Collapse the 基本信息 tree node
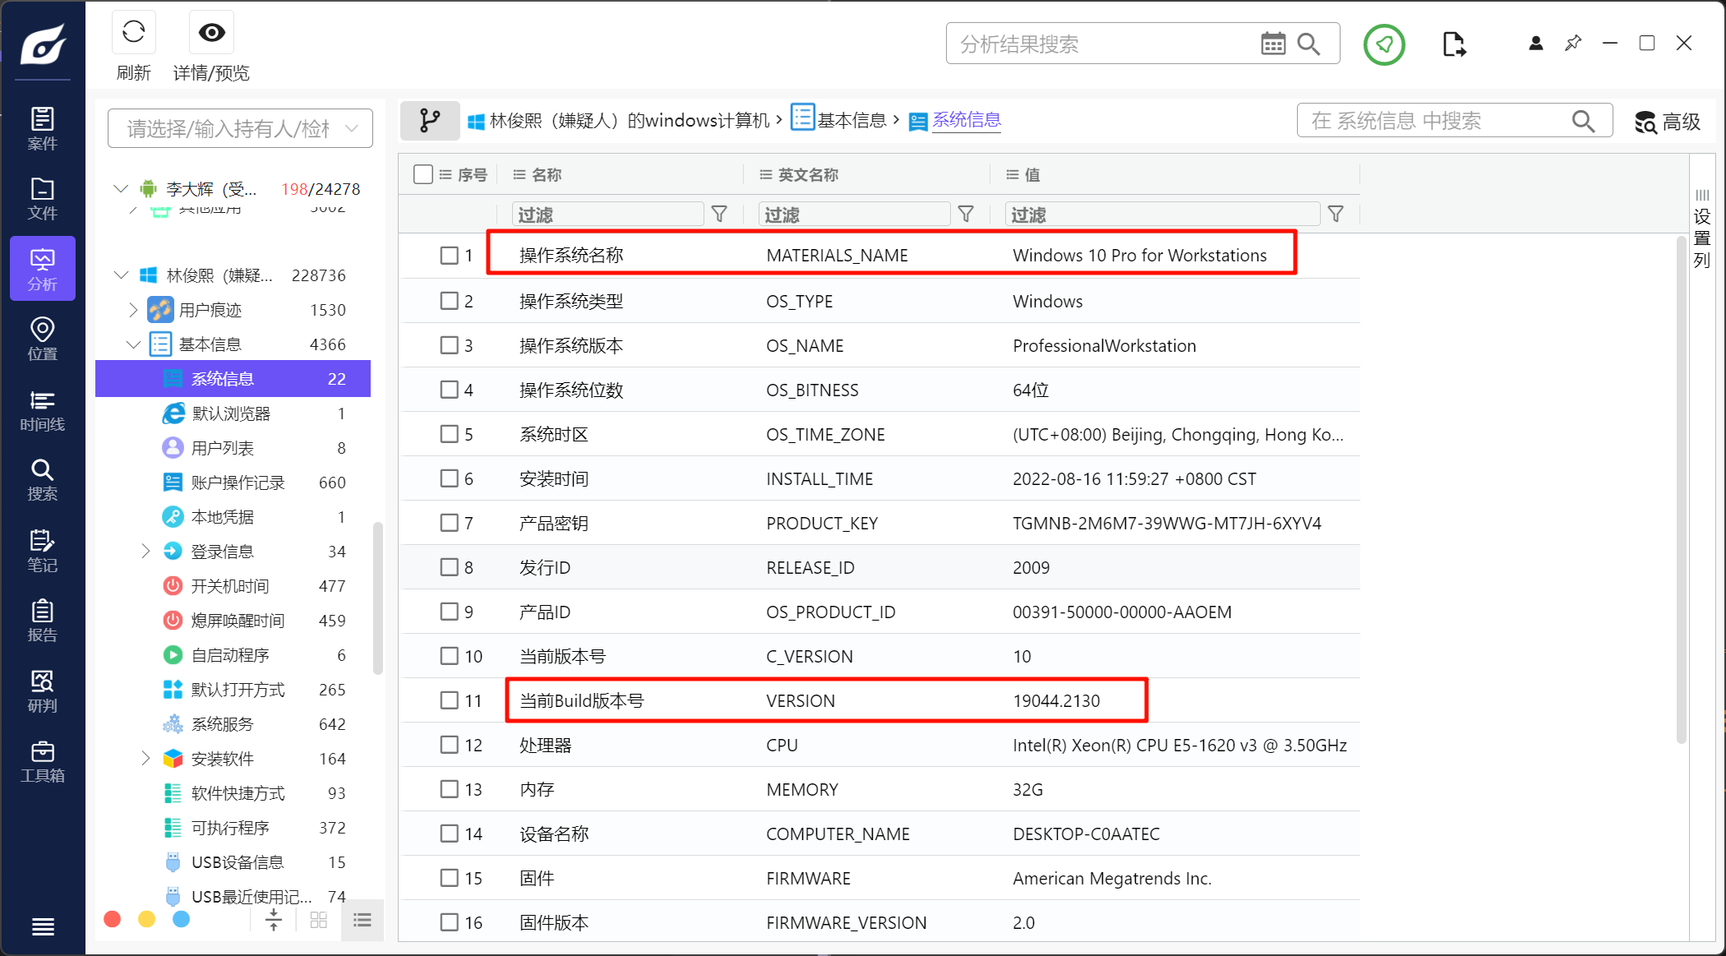This screenshot has width=1726, height=956. point(133,344)
